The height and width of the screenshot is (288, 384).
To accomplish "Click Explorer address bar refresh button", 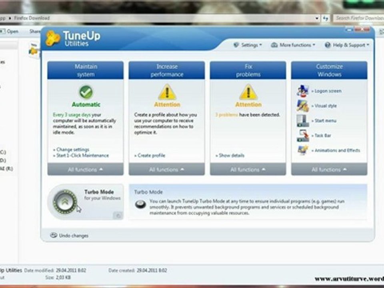I will pyautogui.click(x=325, y=18).
